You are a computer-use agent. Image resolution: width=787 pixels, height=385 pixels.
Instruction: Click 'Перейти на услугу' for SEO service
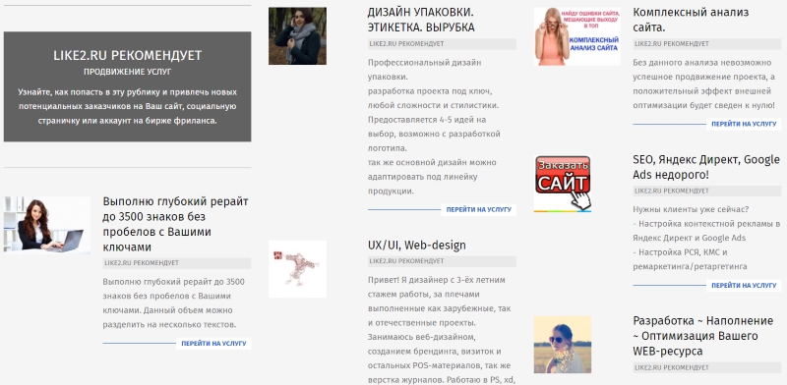[744, 285]
